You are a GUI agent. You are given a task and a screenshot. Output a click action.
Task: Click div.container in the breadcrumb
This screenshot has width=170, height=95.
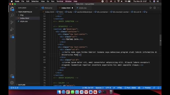click(102, 12)
